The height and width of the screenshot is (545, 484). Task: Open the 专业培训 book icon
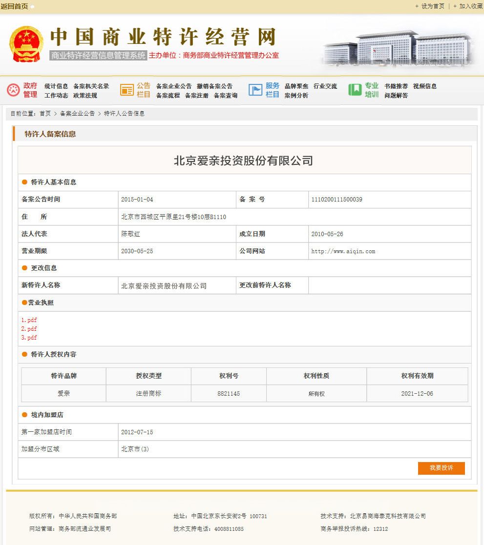tap(355, 90)
